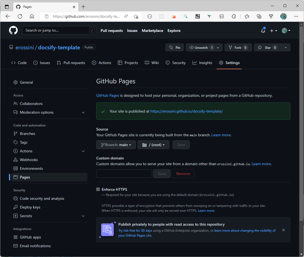Click the home icon in the browser toolbar
The image size is (304, 257).
(x=32, y=16)
